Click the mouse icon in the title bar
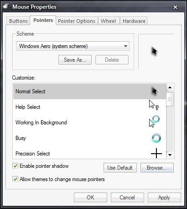The height and width of the screenshot is (209, 187). (6, 6)
